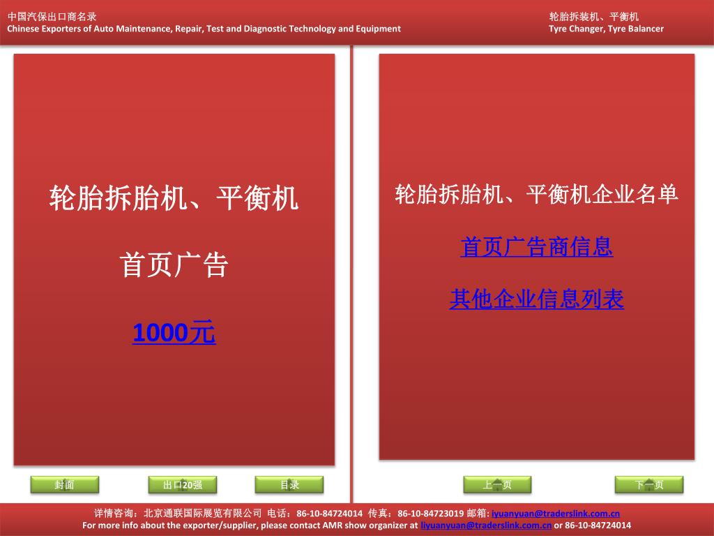This screenshot has width=714, height=536.
Task: Select the 轮胎拆装机、平衡机 header text
Action: [594, 17]
